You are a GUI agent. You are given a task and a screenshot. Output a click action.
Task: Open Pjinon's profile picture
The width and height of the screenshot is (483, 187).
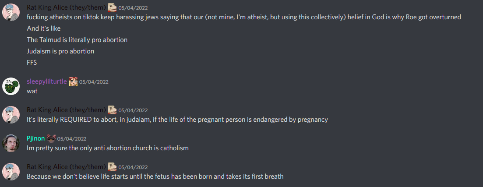[11, 143]
